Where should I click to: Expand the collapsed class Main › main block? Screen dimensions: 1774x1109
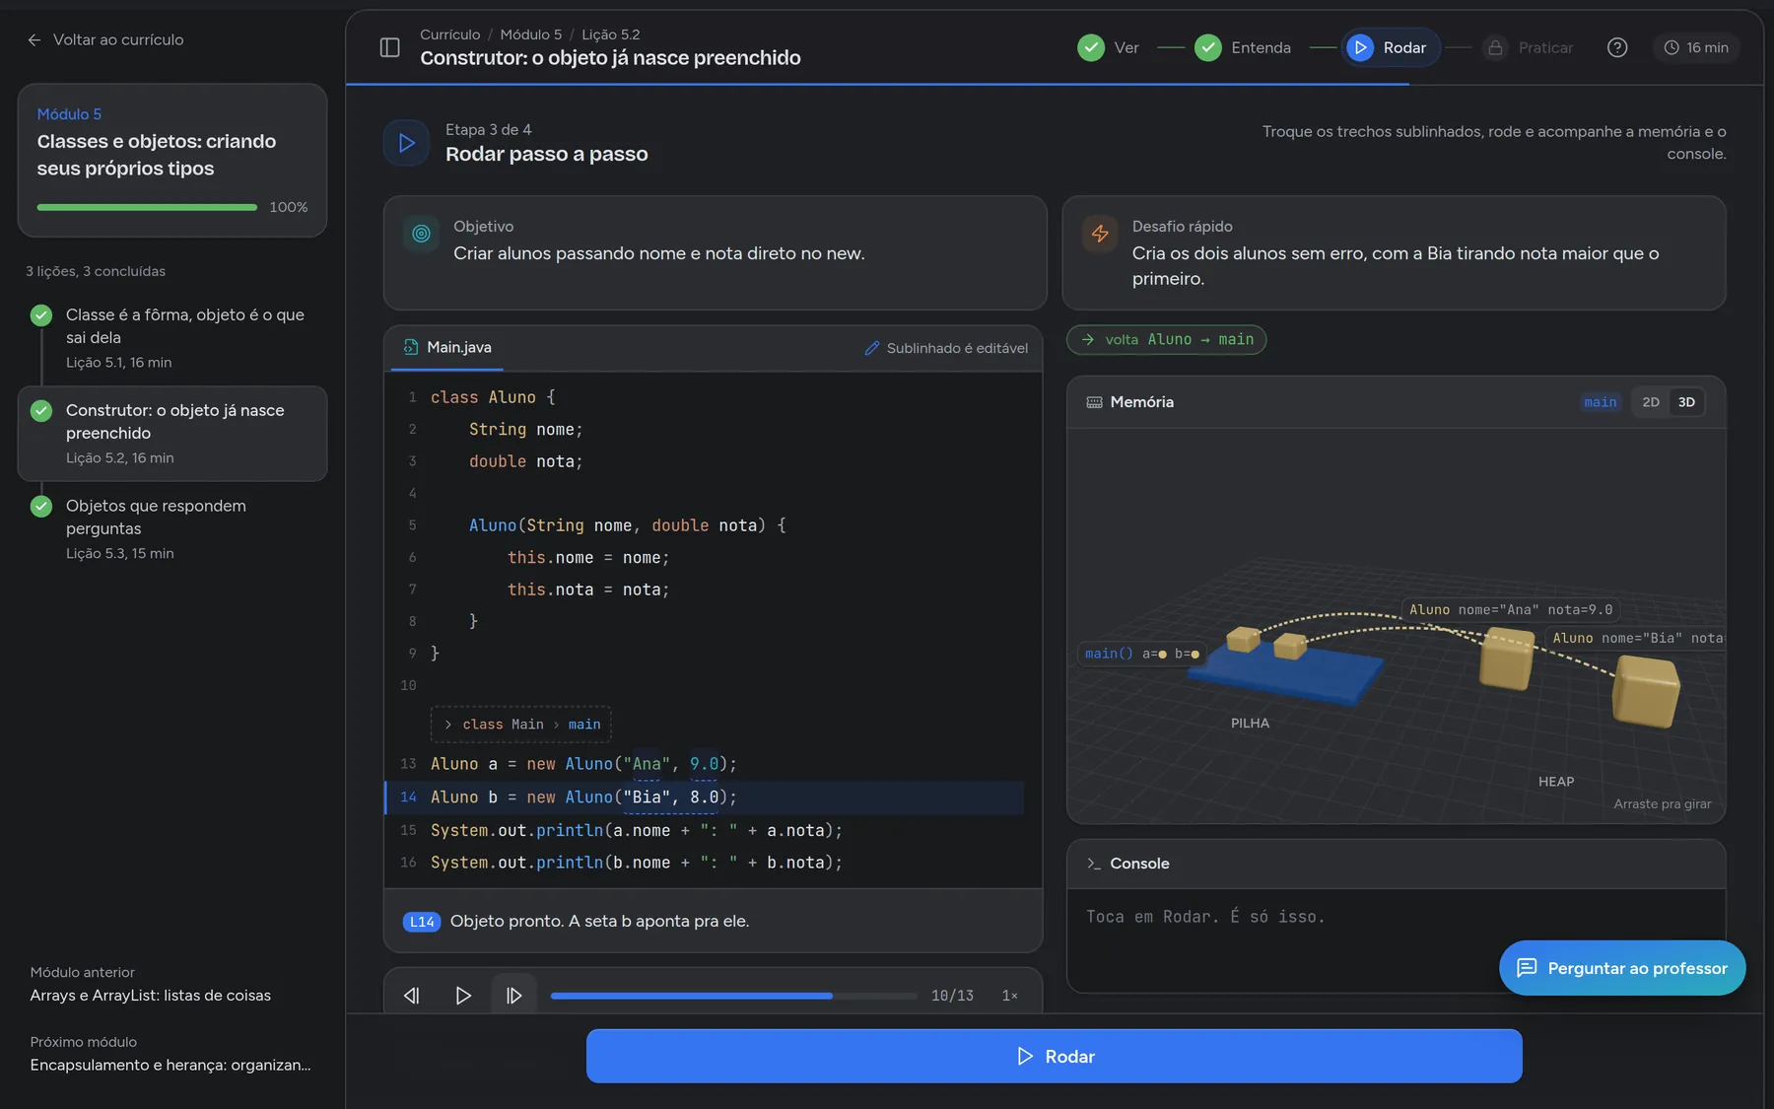click(x=521, y=725)
